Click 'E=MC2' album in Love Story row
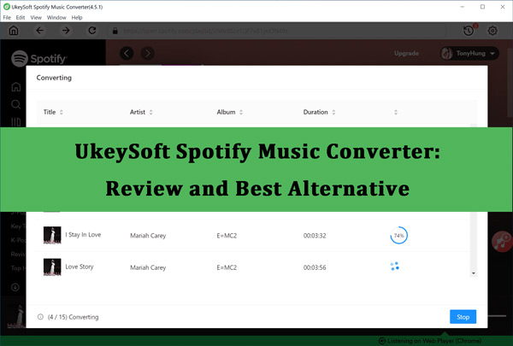This screenshot has height=346, width=513. (x=227, y=267)
